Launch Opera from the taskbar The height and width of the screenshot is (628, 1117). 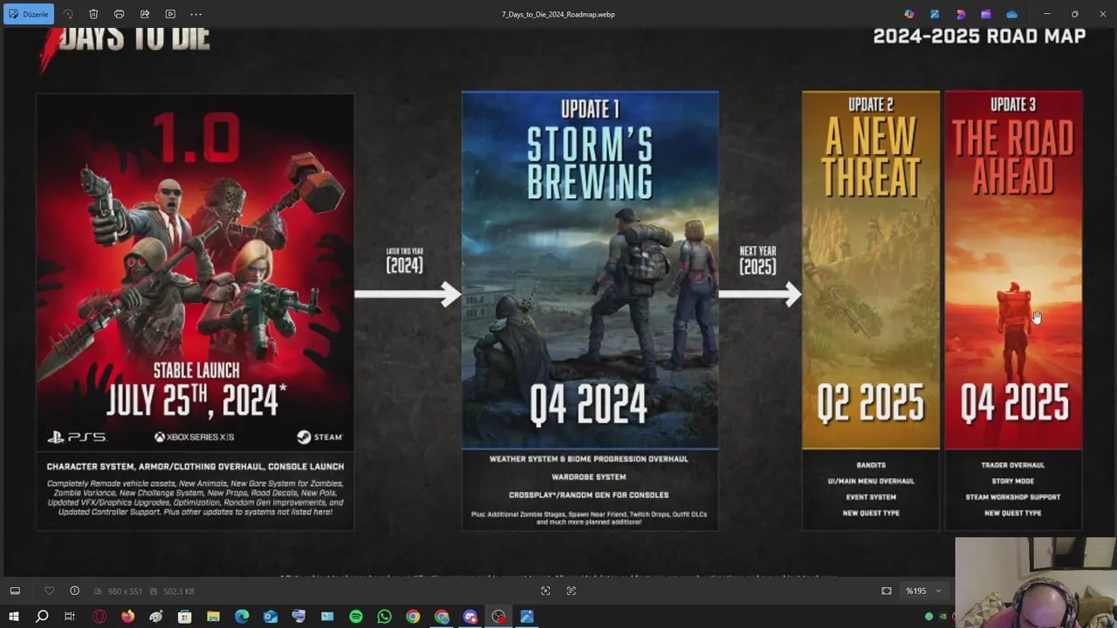pos(99,617)
